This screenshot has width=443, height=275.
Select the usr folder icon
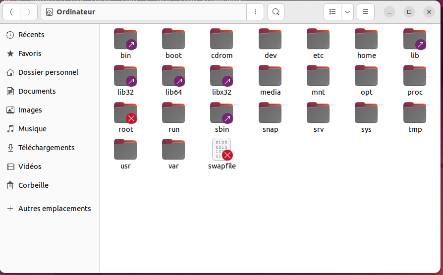click(125, 149)
